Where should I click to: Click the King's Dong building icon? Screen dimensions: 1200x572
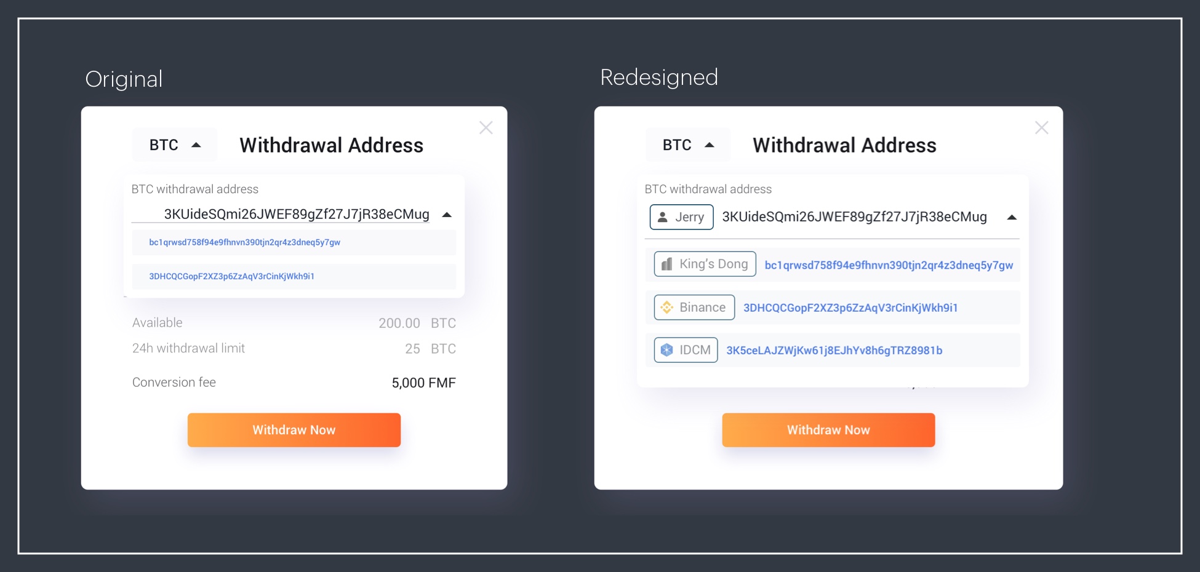(x=666, y=264)
